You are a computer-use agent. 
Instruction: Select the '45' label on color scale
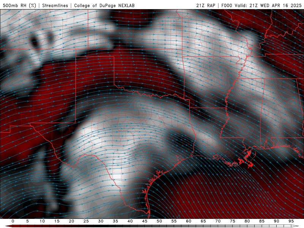click(145, 221)
